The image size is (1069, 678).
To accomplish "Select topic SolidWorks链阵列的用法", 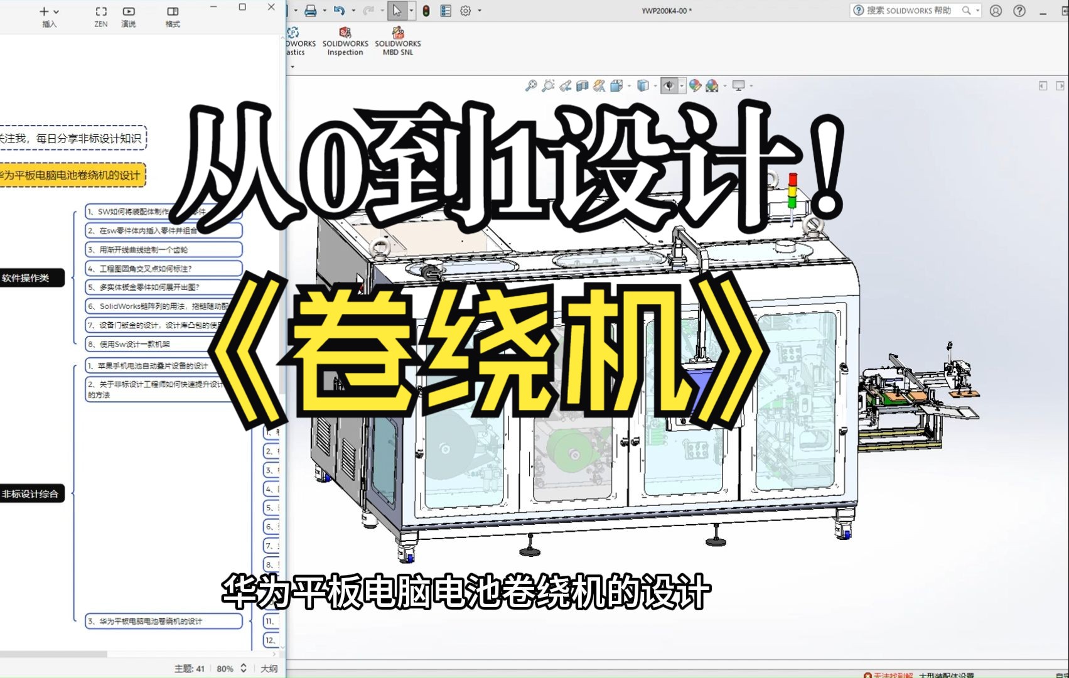I will [x=164, y=306].
